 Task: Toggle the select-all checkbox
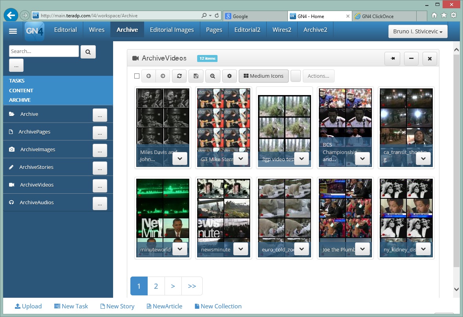[137, 76]
